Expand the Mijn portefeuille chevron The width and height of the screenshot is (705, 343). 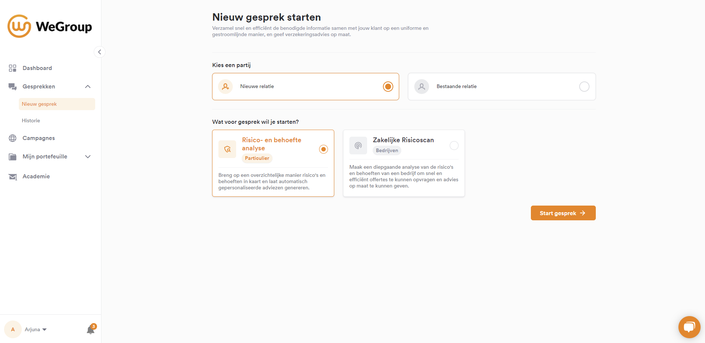(x=88, y=157)
